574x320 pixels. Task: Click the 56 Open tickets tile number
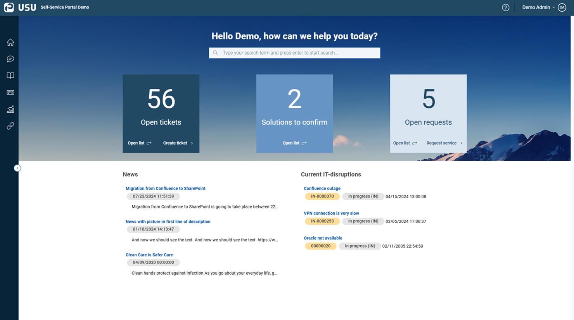(161, 99)
